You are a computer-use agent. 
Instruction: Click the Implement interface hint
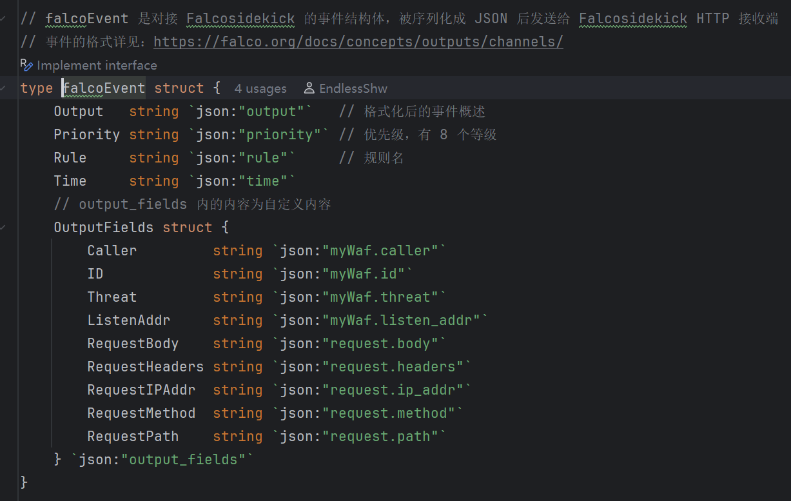(x=97, y=65)
